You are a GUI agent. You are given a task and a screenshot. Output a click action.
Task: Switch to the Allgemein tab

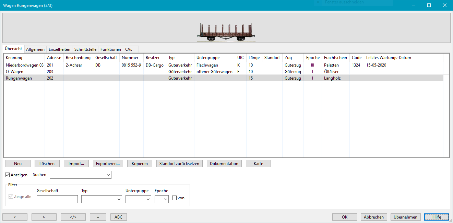point(35,49)
